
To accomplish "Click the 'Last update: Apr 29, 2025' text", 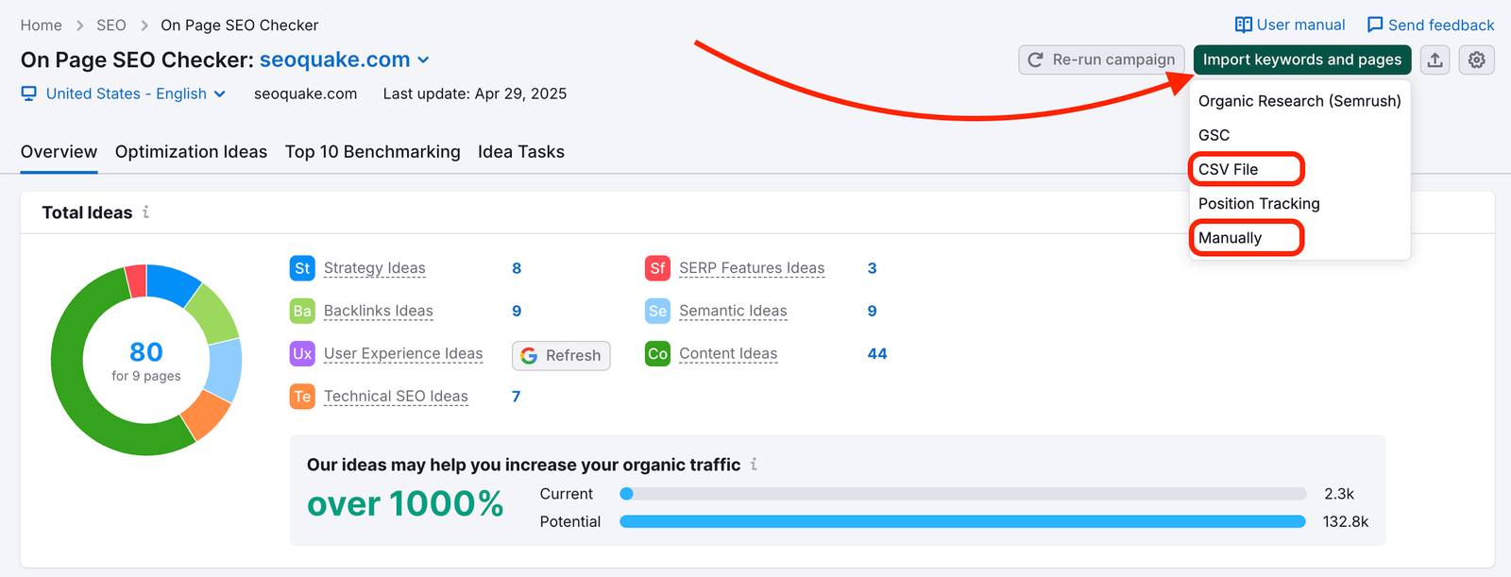I will [x=475, y=93].
